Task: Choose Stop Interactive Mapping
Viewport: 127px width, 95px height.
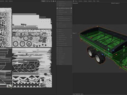Action: [x=64, y=21]
